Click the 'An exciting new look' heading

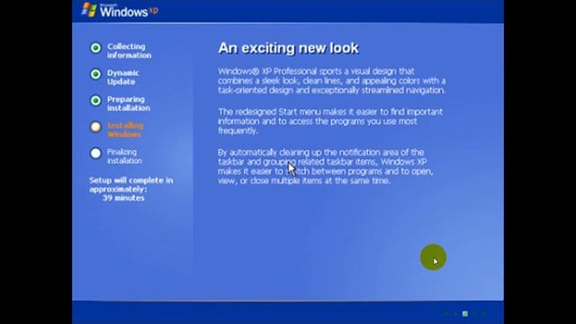(288, 48)
